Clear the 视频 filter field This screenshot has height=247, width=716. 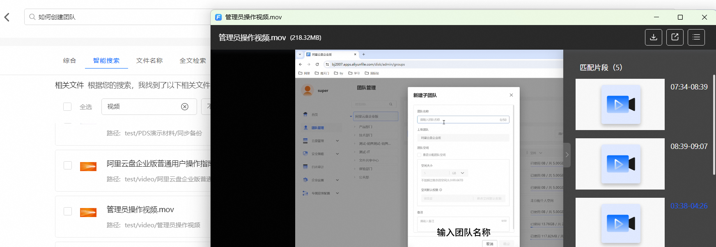click(185, 107)
